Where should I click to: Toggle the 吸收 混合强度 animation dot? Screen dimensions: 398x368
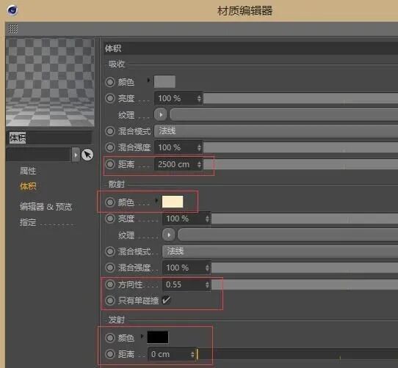click(110, 147)
